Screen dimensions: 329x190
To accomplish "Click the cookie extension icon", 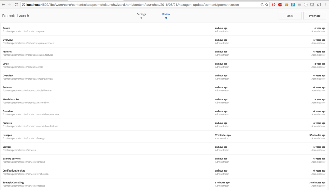I will (286, 5).
